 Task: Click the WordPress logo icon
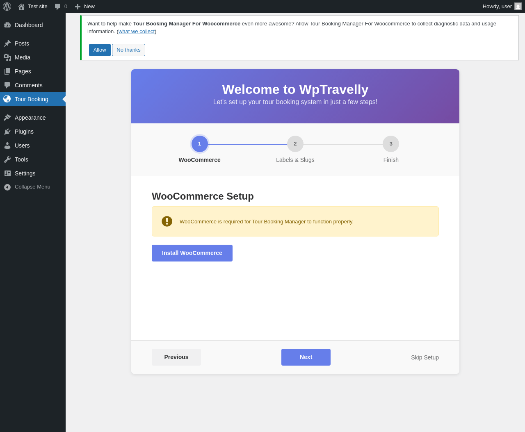[7, 7]
